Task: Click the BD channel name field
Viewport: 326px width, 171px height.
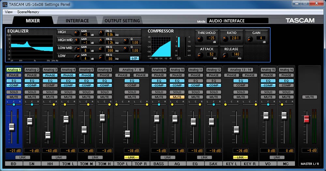Action: [x=13, y=164]
